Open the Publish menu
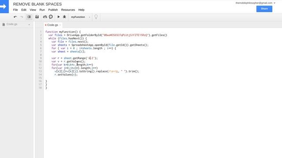282x158 pixels. tap(53, 10)
